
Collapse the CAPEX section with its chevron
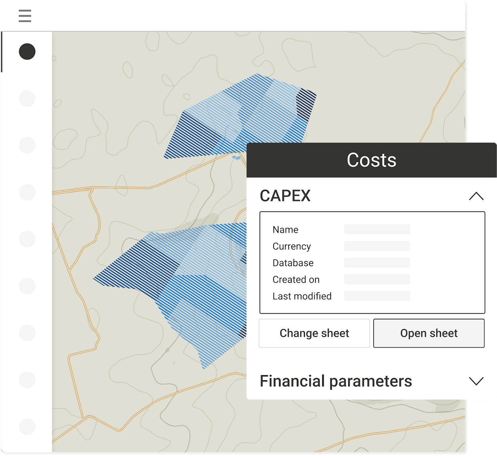476,196
